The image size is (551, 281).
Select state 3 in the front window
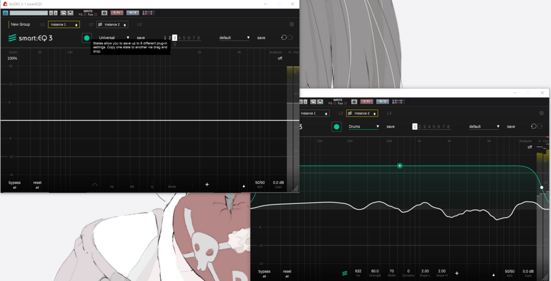[174, 38]
